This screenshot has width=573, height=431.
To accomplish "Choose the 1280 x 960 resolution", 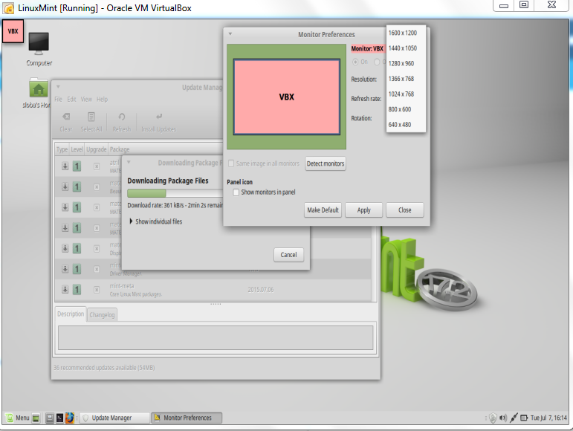I will coord(406,64).
